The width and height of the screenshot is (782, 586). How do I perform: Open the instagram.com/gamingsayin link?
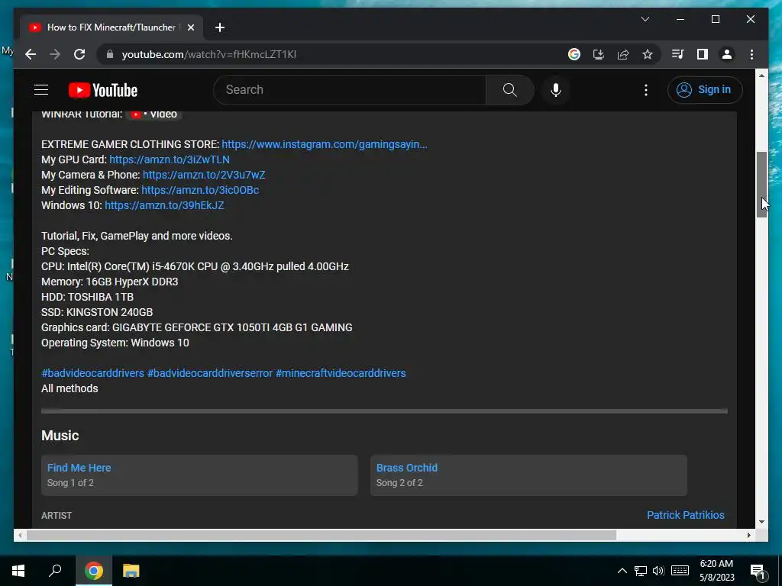324,144
